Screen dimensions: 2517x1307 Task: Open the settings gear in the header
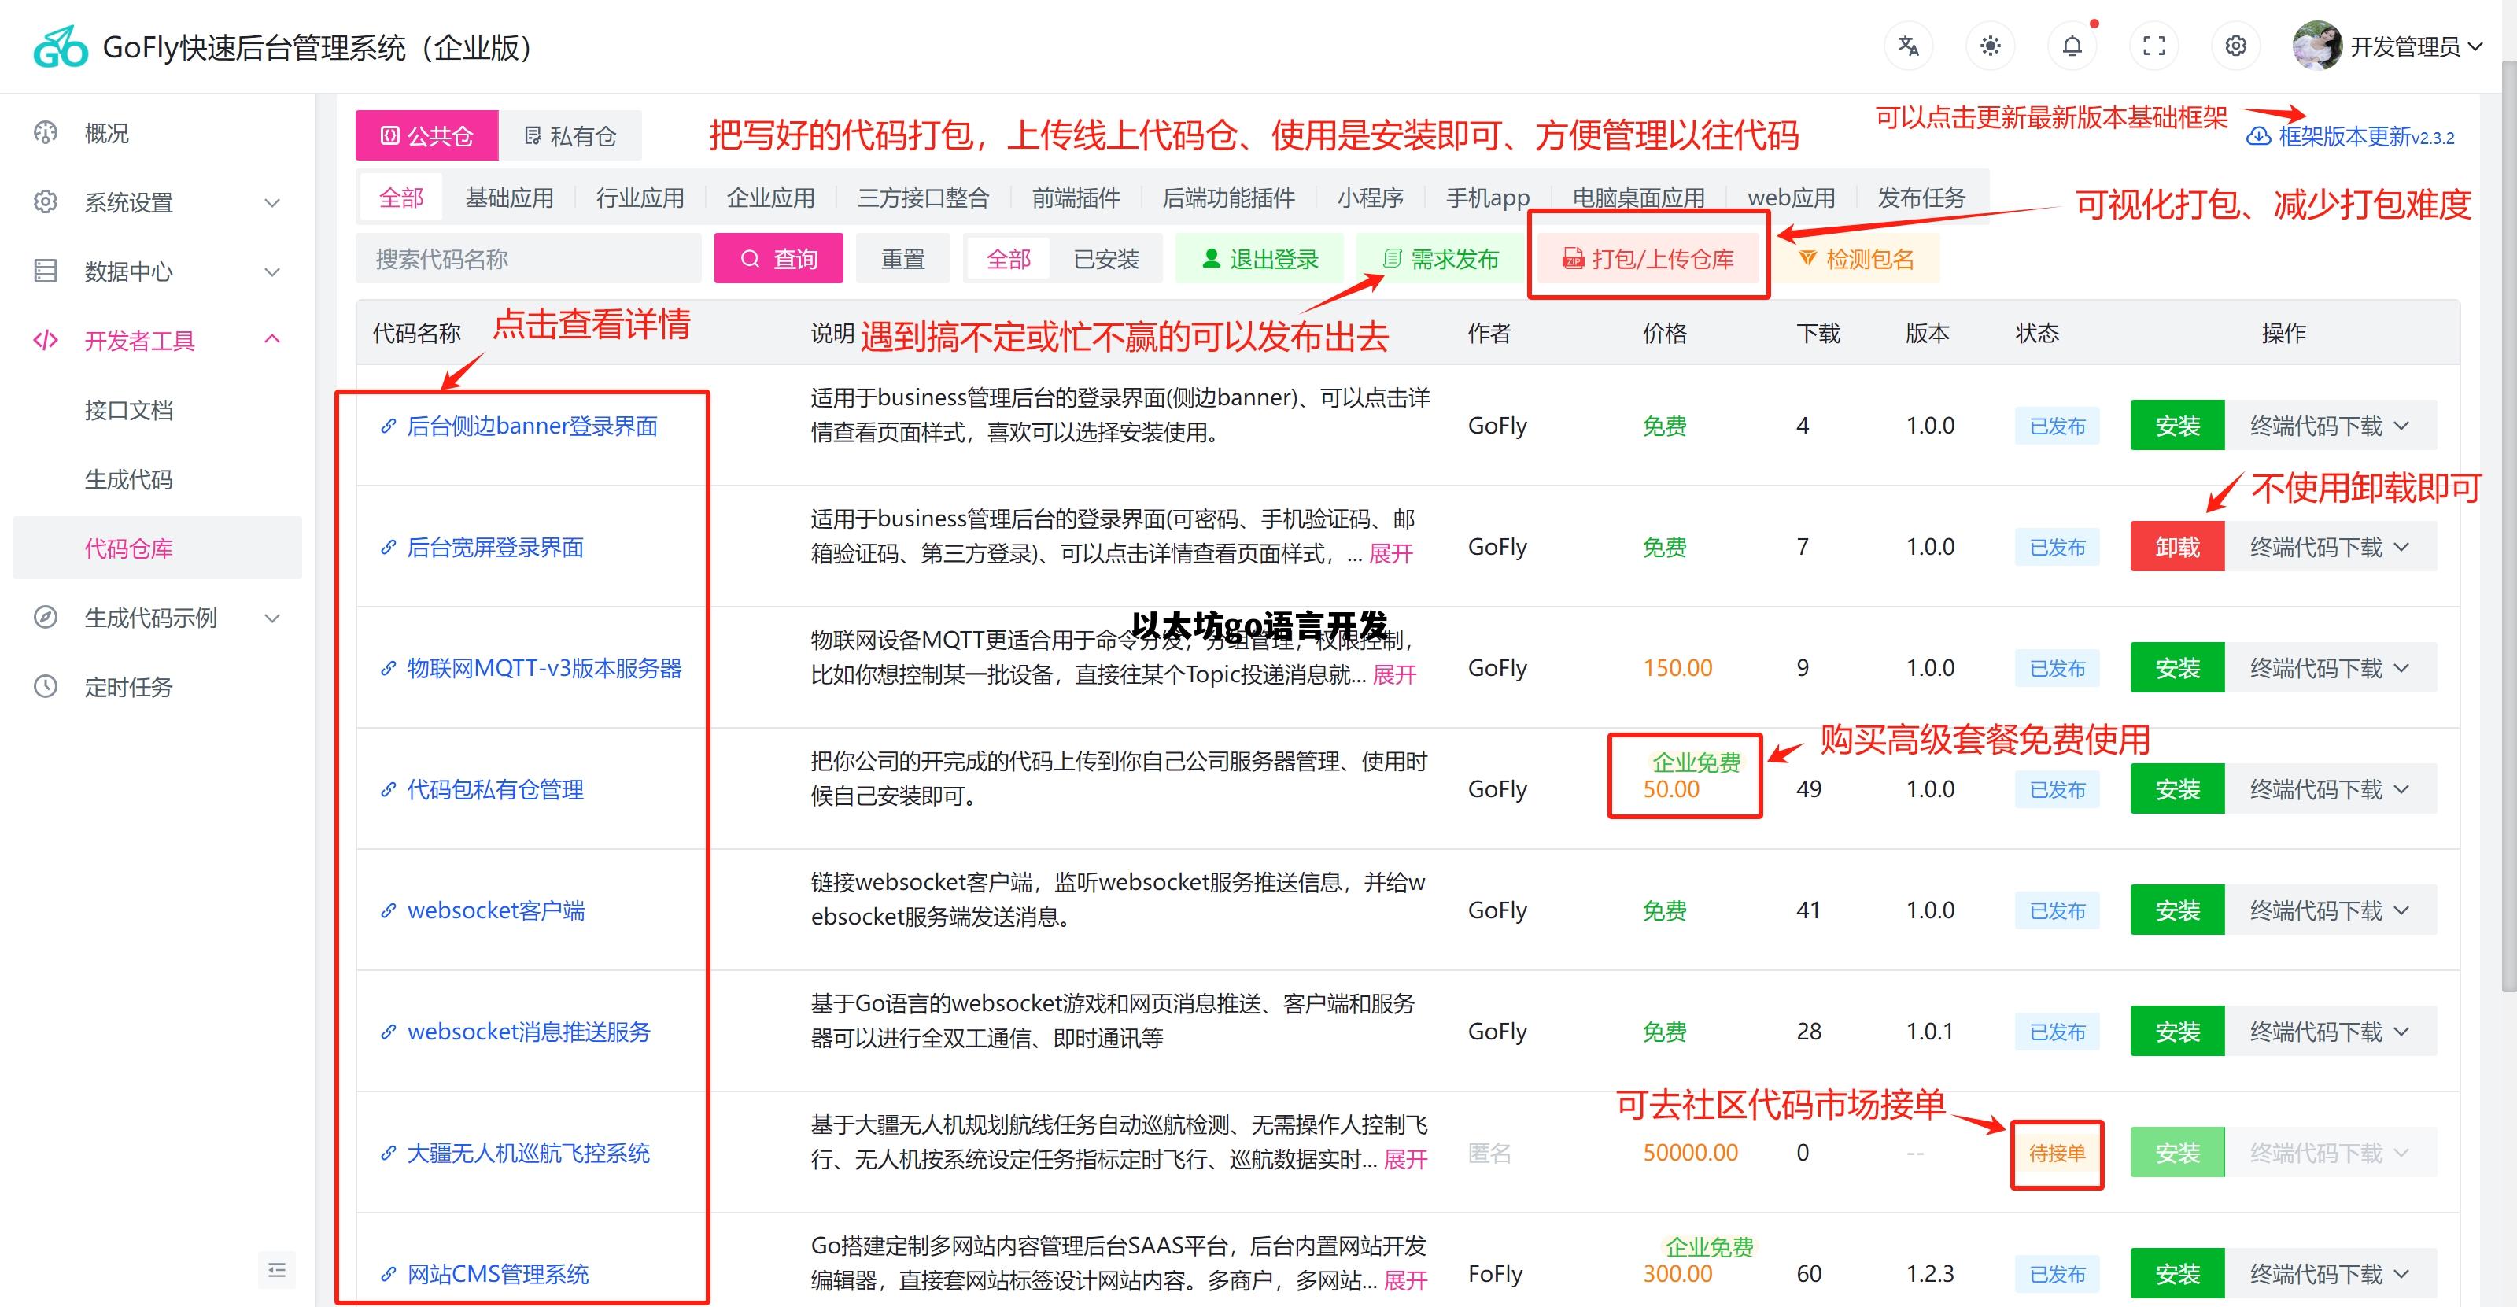coord(2235,46)
